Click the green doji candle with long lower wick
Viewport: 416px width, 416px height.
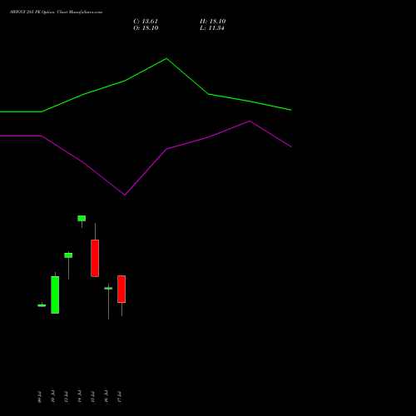(108, 289)
